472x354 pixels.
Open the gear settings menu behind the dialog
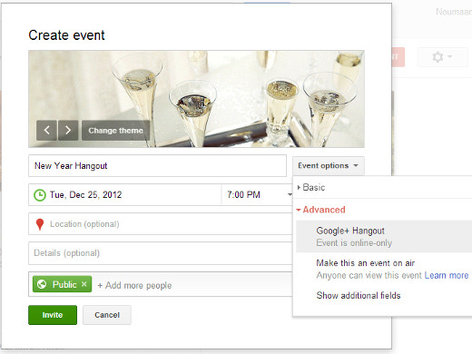(442, 57)
